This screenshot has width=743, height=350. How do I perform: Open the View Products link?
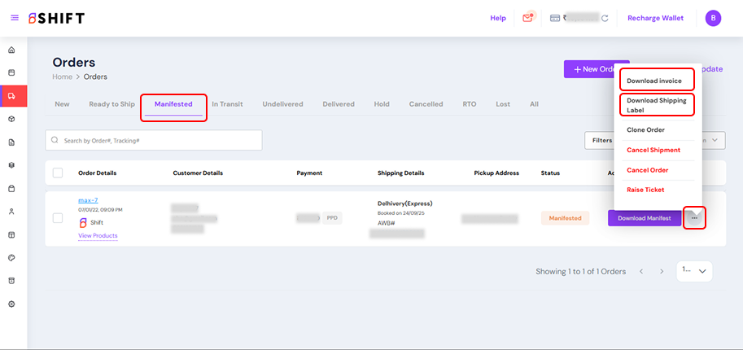coord(98,235)
